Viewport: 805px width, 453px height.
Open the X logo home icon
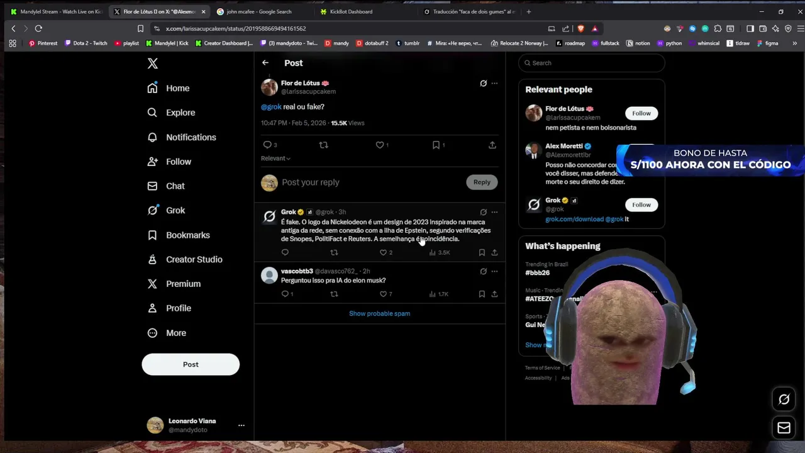tap(153, 64)
